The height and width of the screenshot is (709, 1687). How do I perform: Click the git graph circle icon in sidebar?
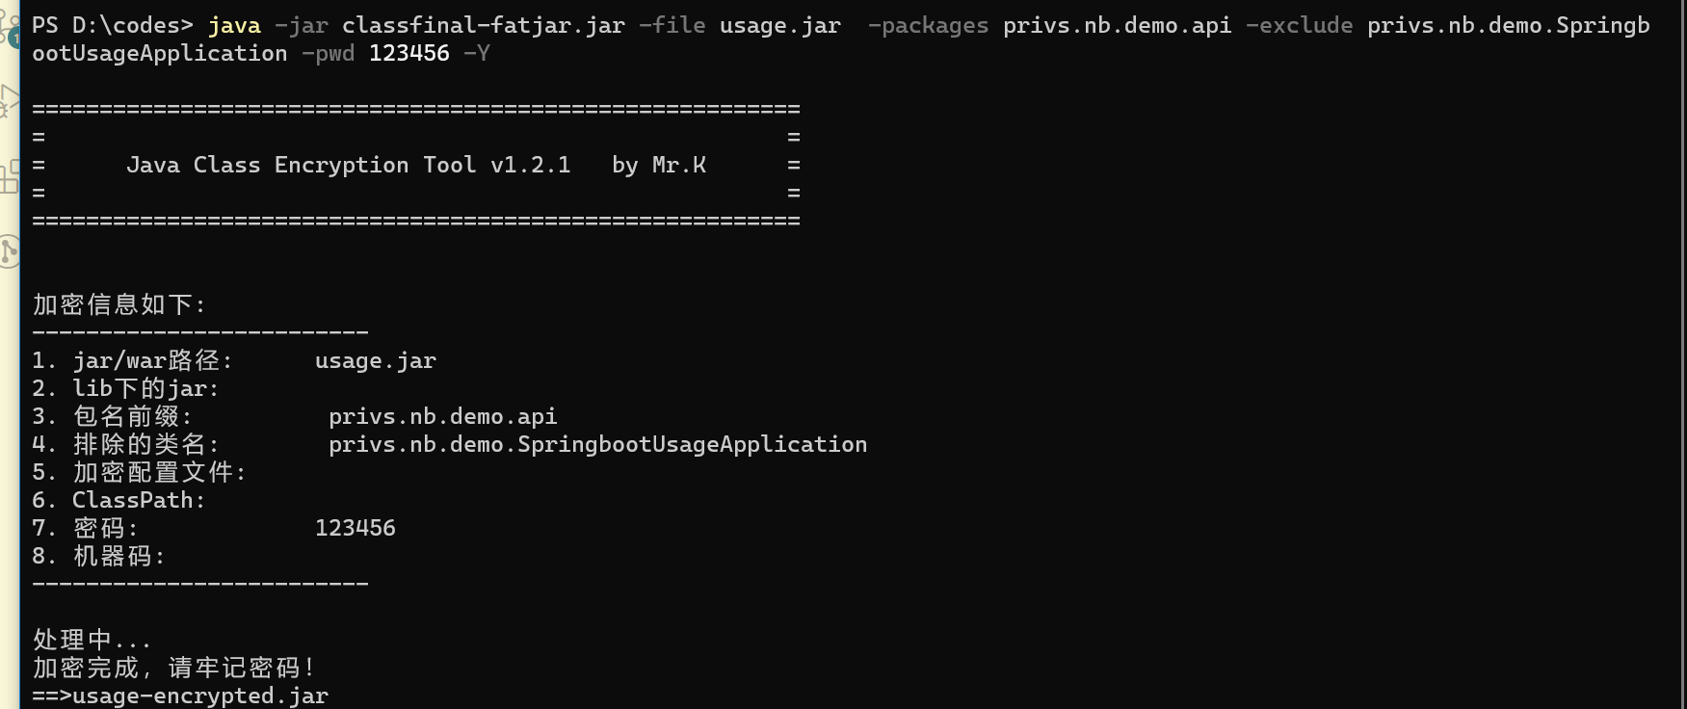(x=8, y=251)
